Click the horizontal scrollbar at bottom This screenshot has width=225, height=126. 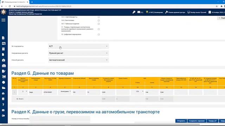100,124
